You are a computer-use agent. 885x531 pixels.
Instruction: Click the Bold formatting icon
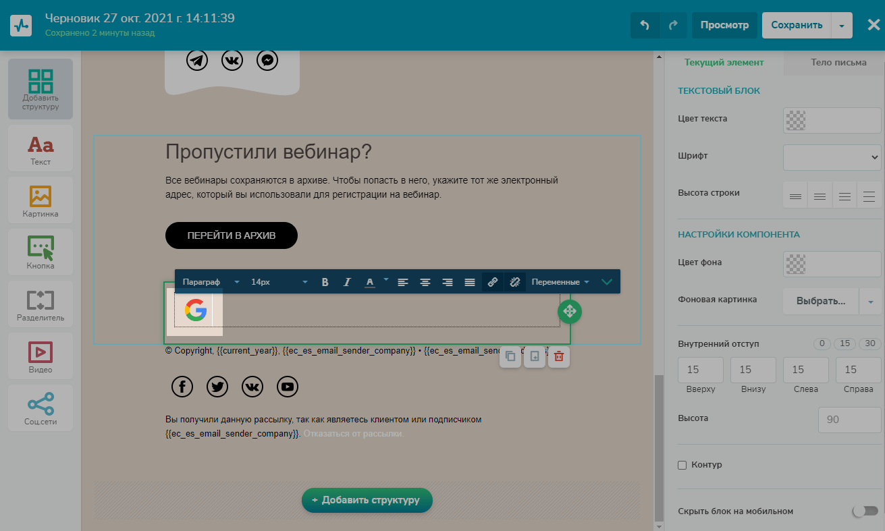[325, 282]
